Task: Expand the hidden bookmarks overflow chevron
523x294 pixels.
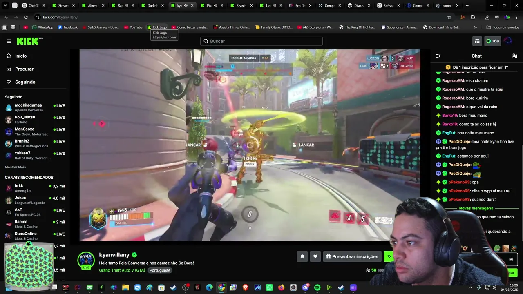Action: coord(475,27)
